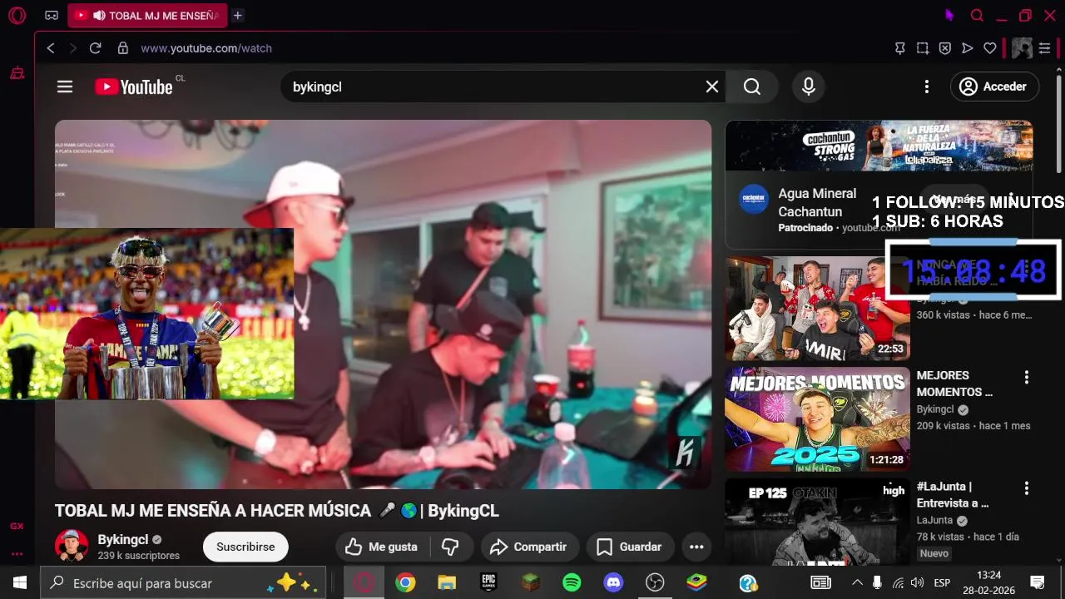Open BlueStacks from the taskbar

pos(696,583)
